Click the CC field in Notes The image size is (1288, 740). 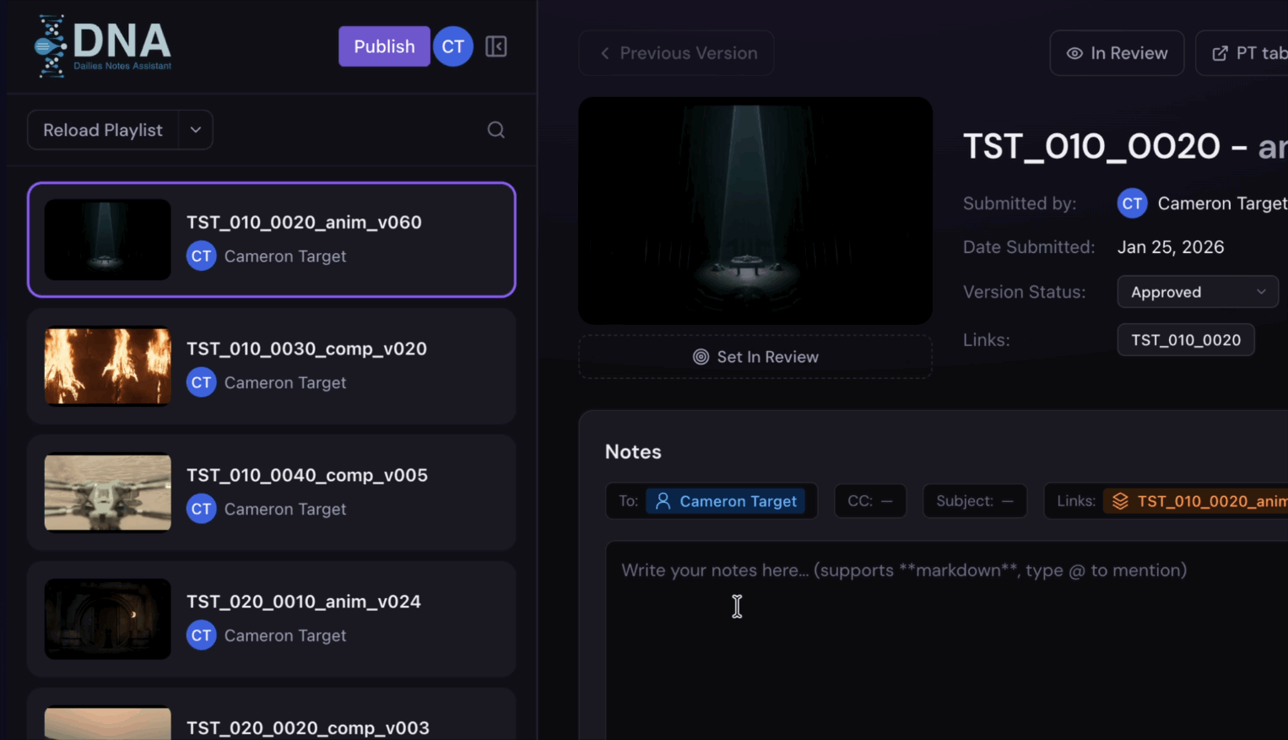pyautogui.click(x=870, y=501)
